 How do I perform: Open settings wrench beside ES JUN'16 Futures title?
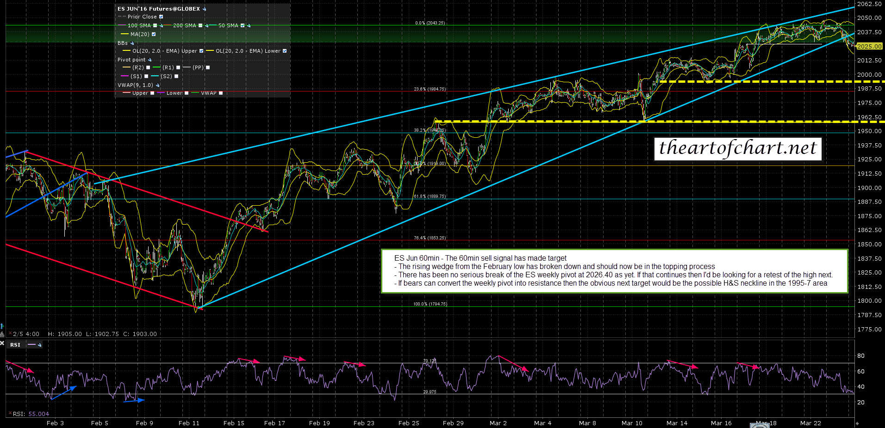point(205,9)
